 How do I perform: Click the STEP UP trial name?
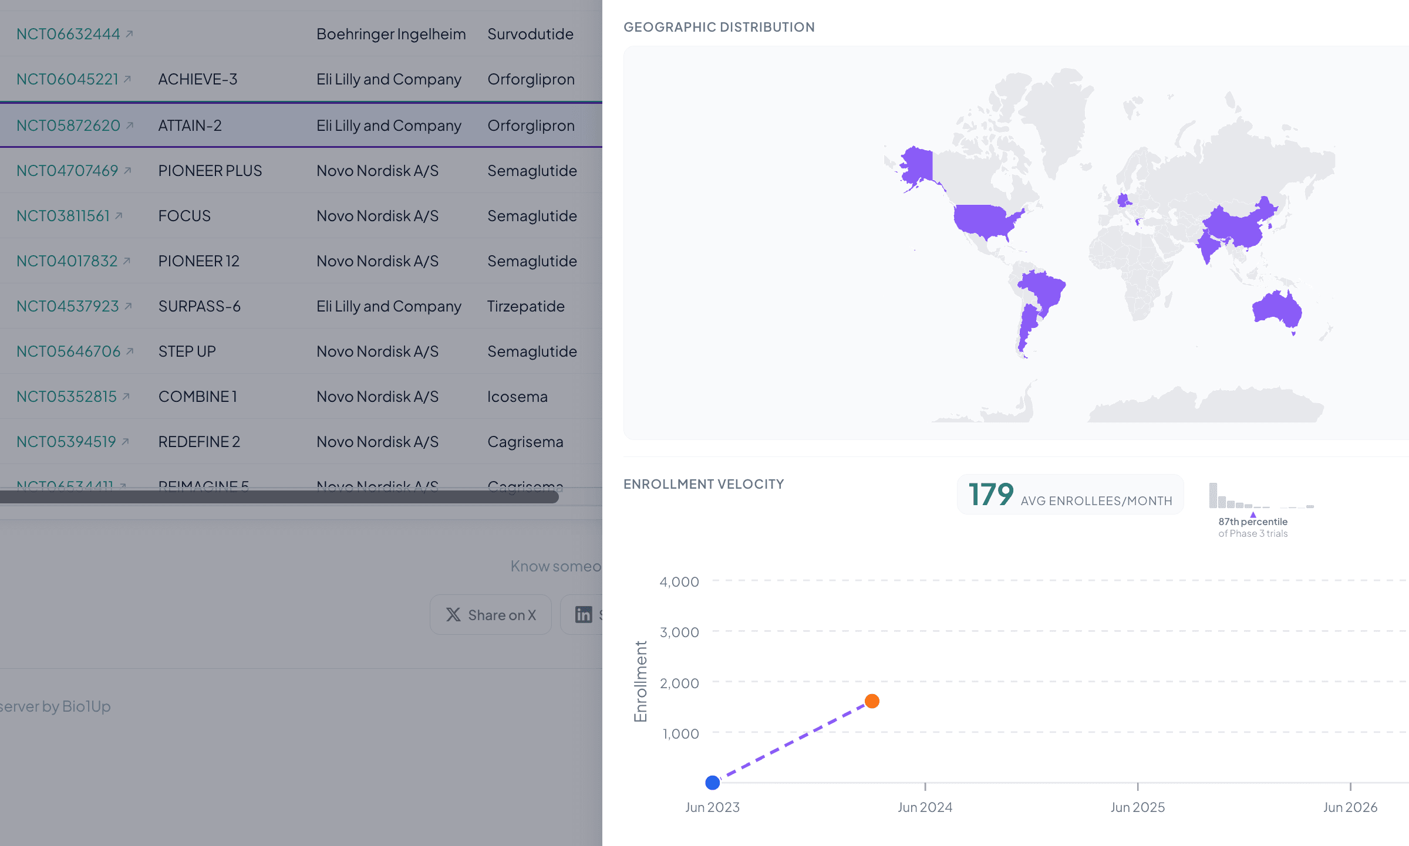pyautogui.click(x=187, y=351)
